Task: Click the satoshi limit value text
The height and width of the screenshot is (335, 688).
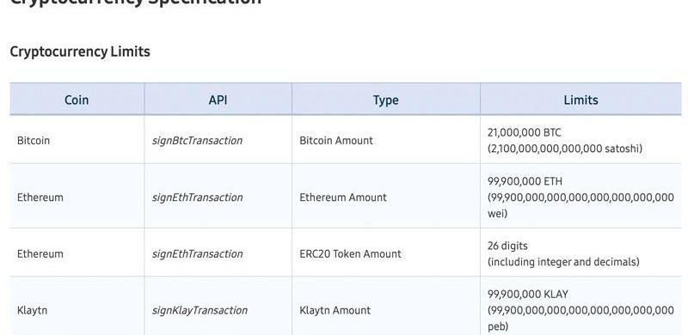Action: 565,149
